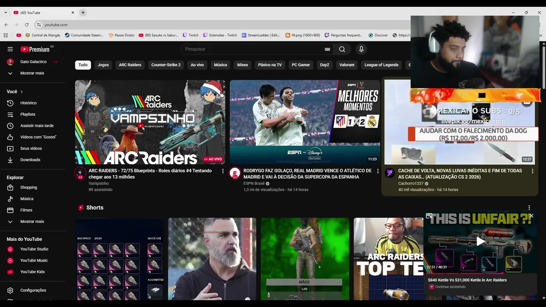The height and width of the screenshot is (307, 546).
Task: Select the Counter-Strike 2 filter chip
Action: coord(166,65)
